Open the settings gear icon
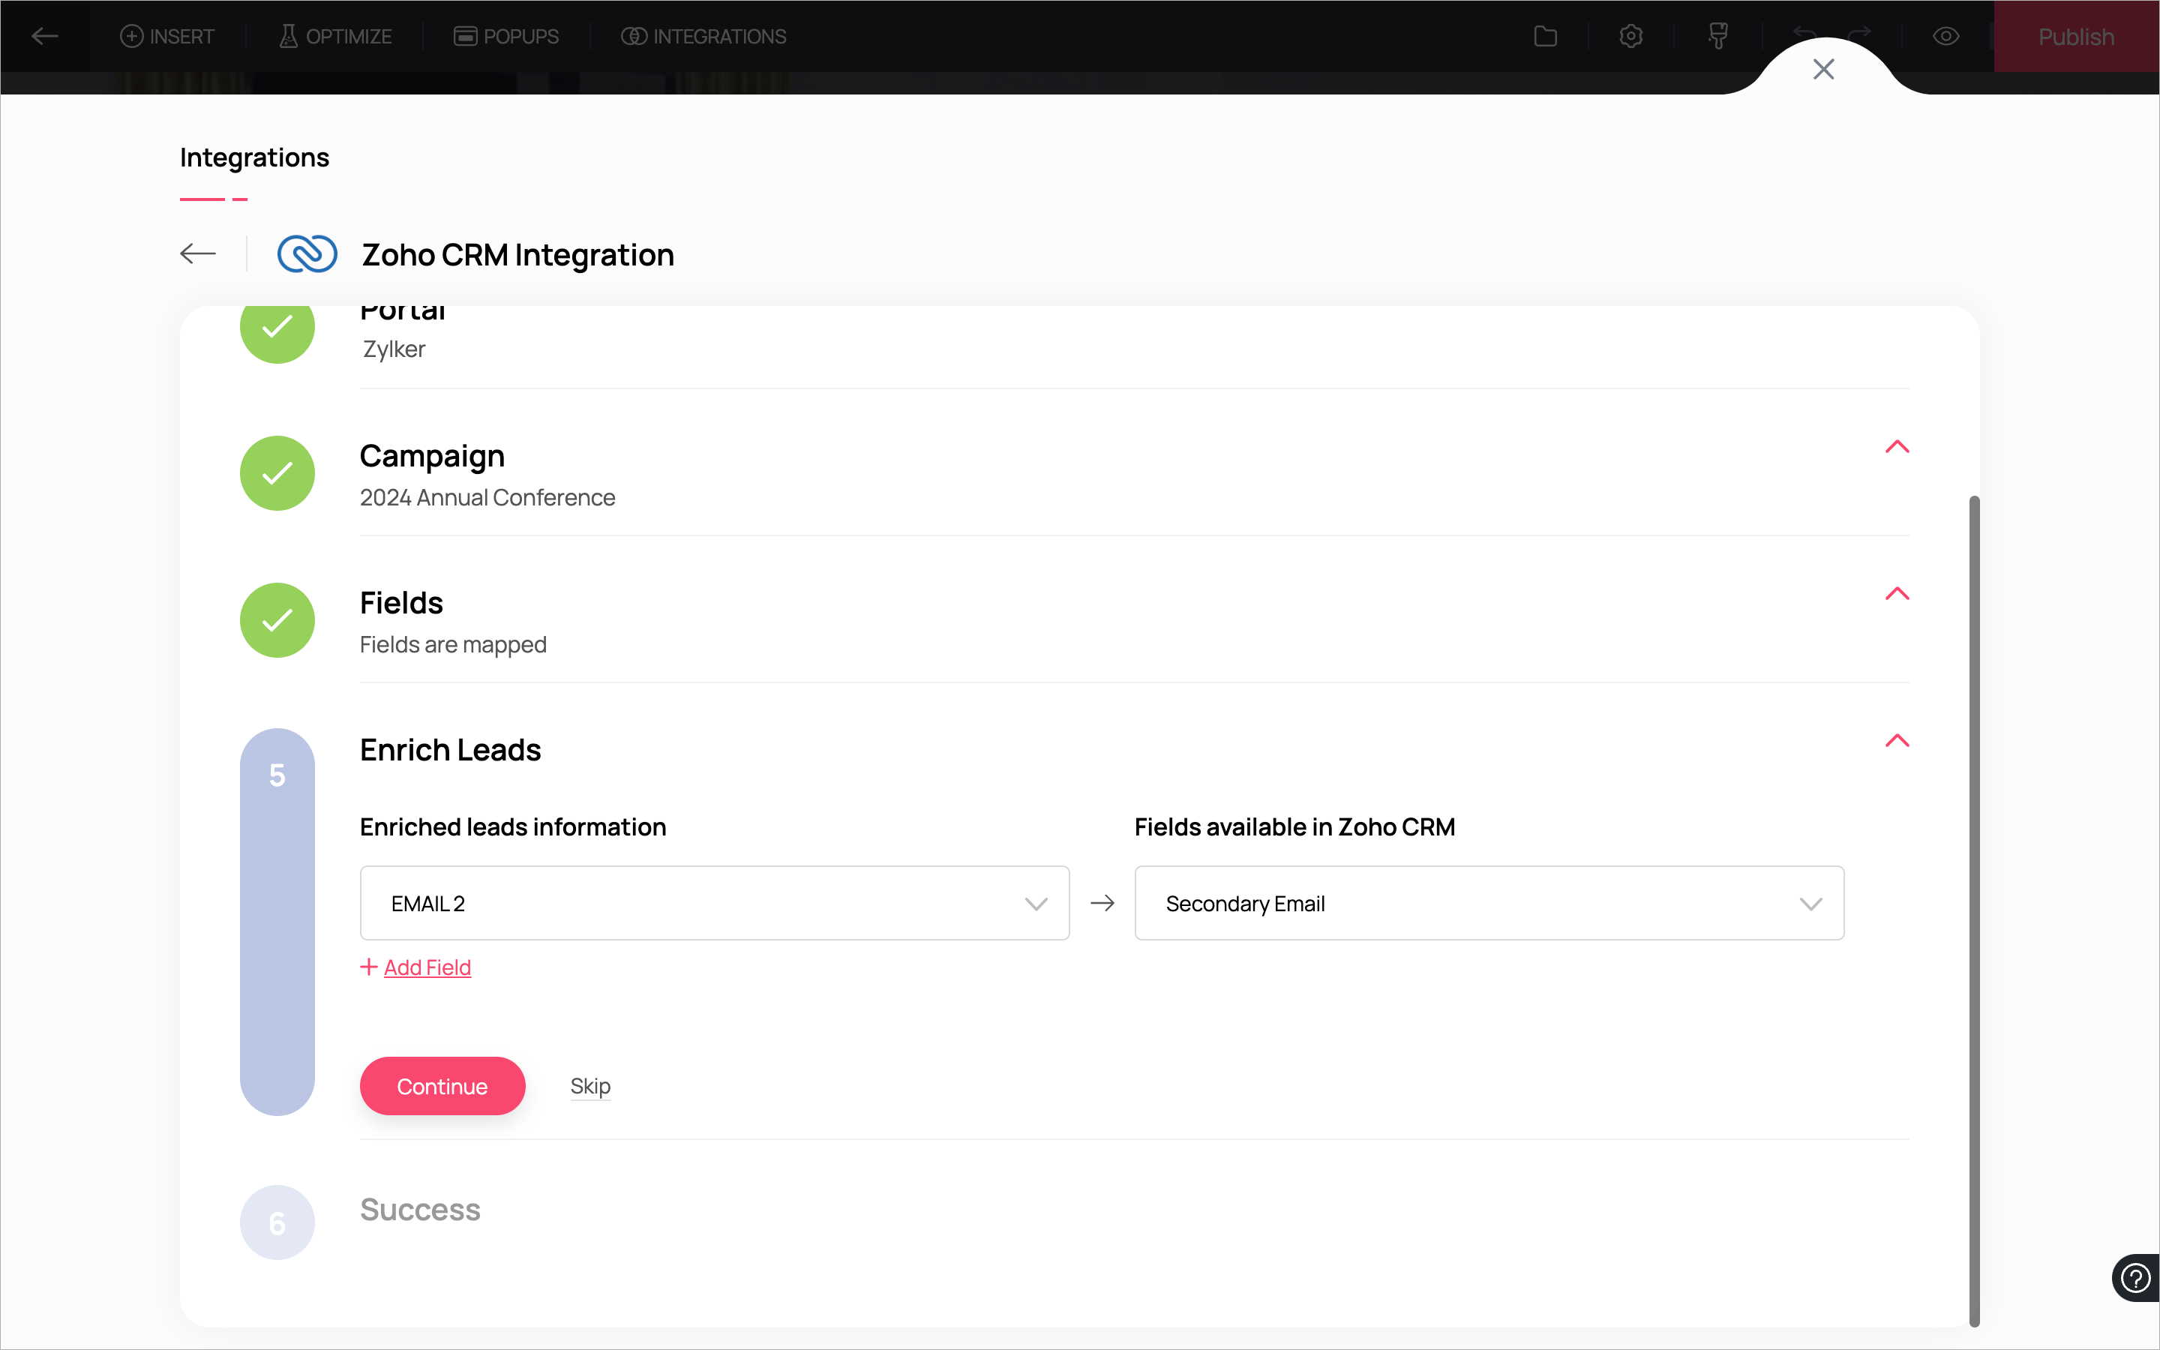The image size is (2160, 1350). click(1630, 37)
